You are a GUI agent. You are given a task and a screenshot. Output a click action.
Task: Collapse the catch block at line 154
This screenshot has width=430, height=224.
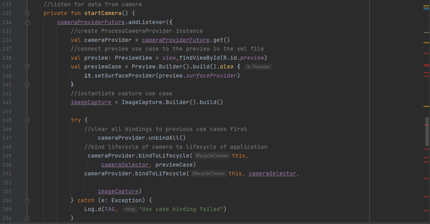tap(27, 201)
